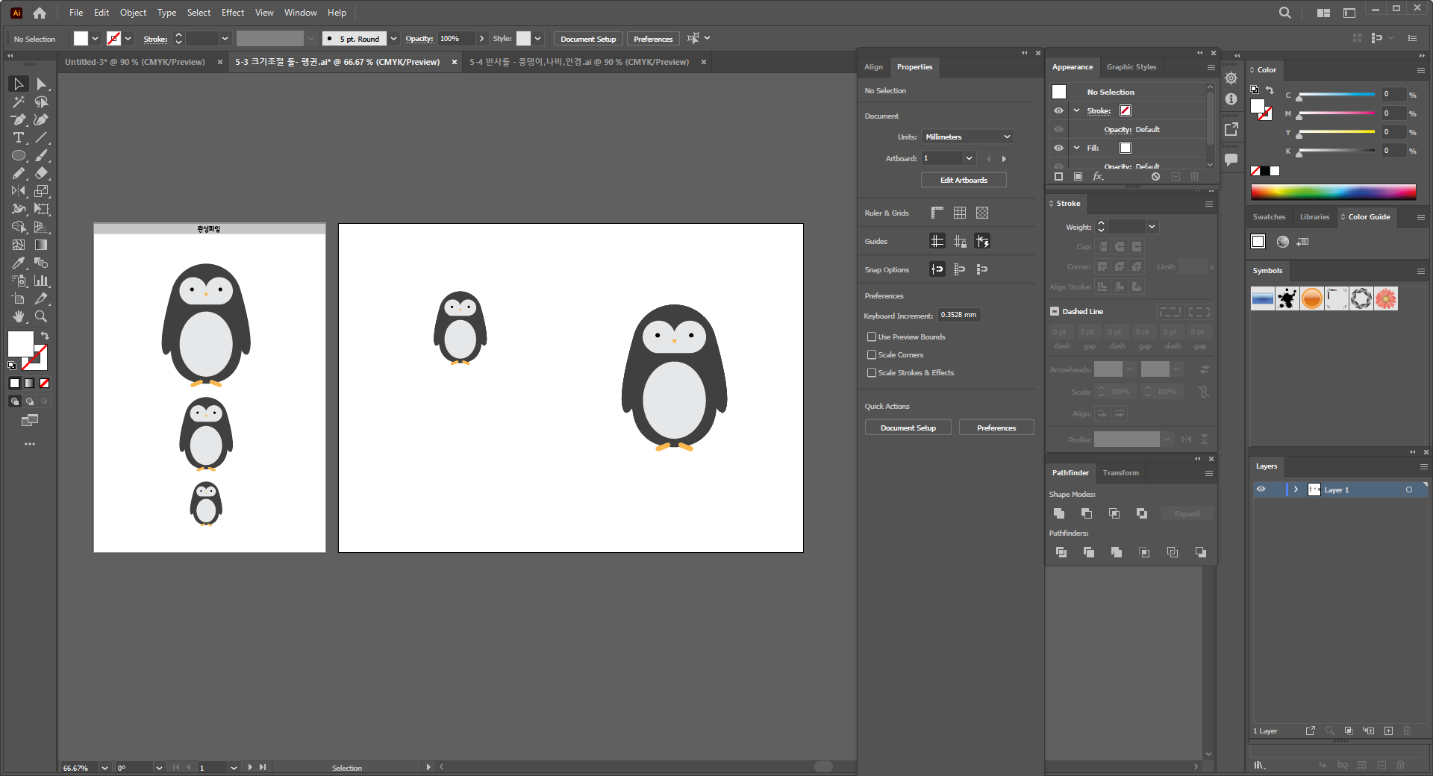The height and width of the screenshot is (776, 1433).
Task: Click the Unite shape mode icon in Pathfinder
Action: (x=1059, y=513)
